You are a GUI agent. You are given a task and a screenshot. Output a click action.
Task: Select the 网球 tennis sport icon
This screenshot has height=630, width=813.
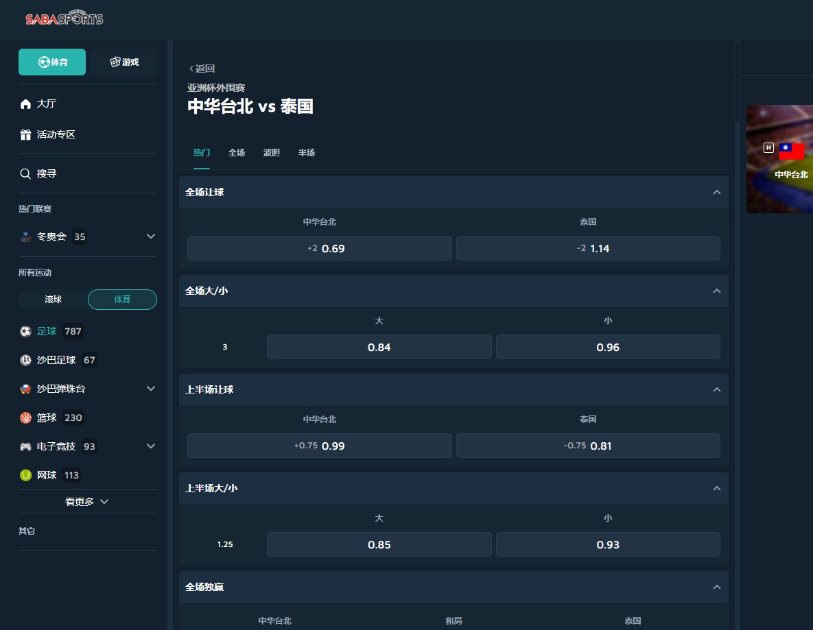coord(25,475)
